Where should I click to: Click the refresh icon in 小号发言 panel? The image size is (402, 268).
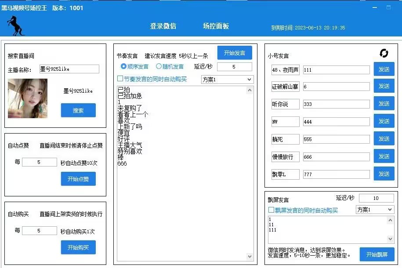[384, 53]
